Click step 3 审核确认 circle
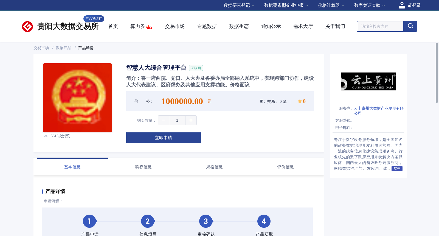The image size is (439, 236). click(206, 221)
